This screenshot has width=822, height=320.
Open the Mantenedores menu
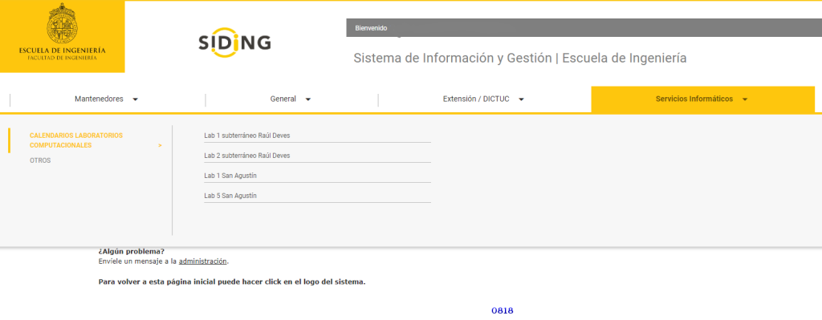click(x=99, y=99)
